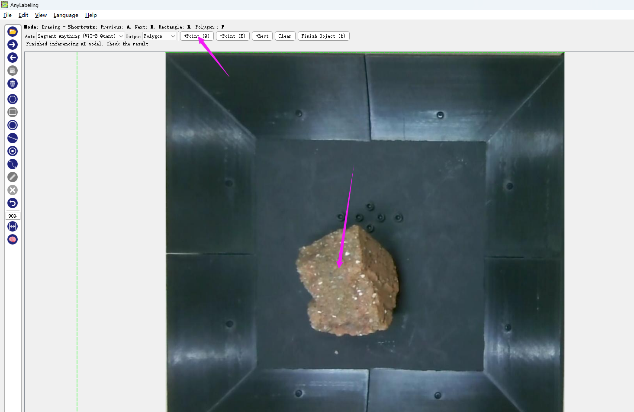The image size is (634, 412).
Task: Expand the Segment Anything model dropdown
Action: (80, 36)
